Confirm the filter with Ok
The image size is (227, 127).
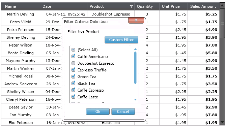(98, 112)
